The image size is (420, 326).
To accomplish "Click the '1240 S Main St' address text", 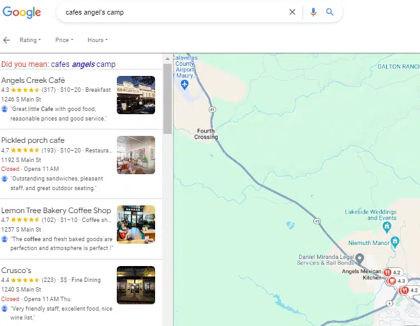I will (x=21, y=290).
